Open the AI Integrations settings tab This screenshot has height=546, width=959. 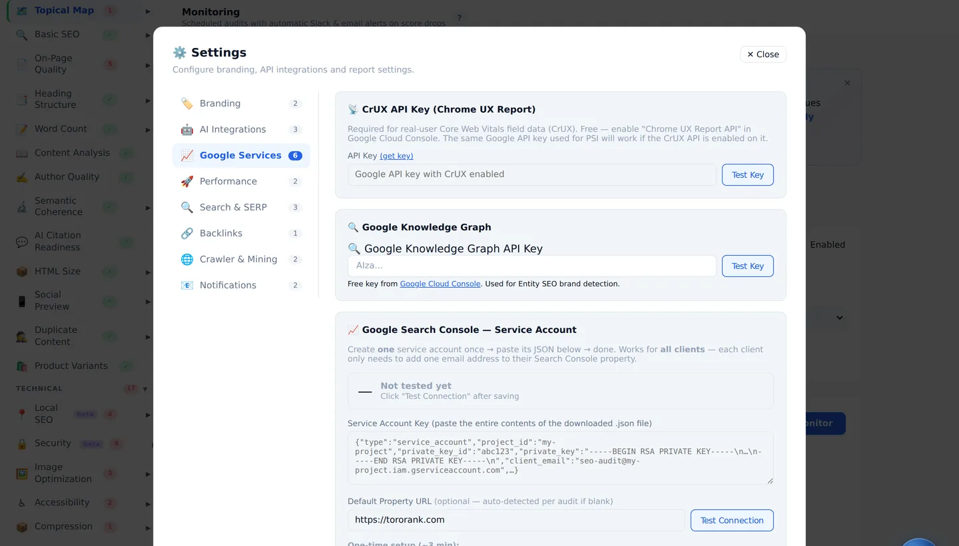tap(241, 129)
